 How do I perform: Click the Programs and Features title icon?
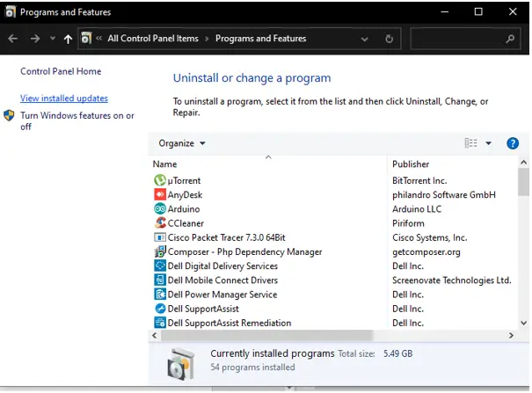click(10, 11)
